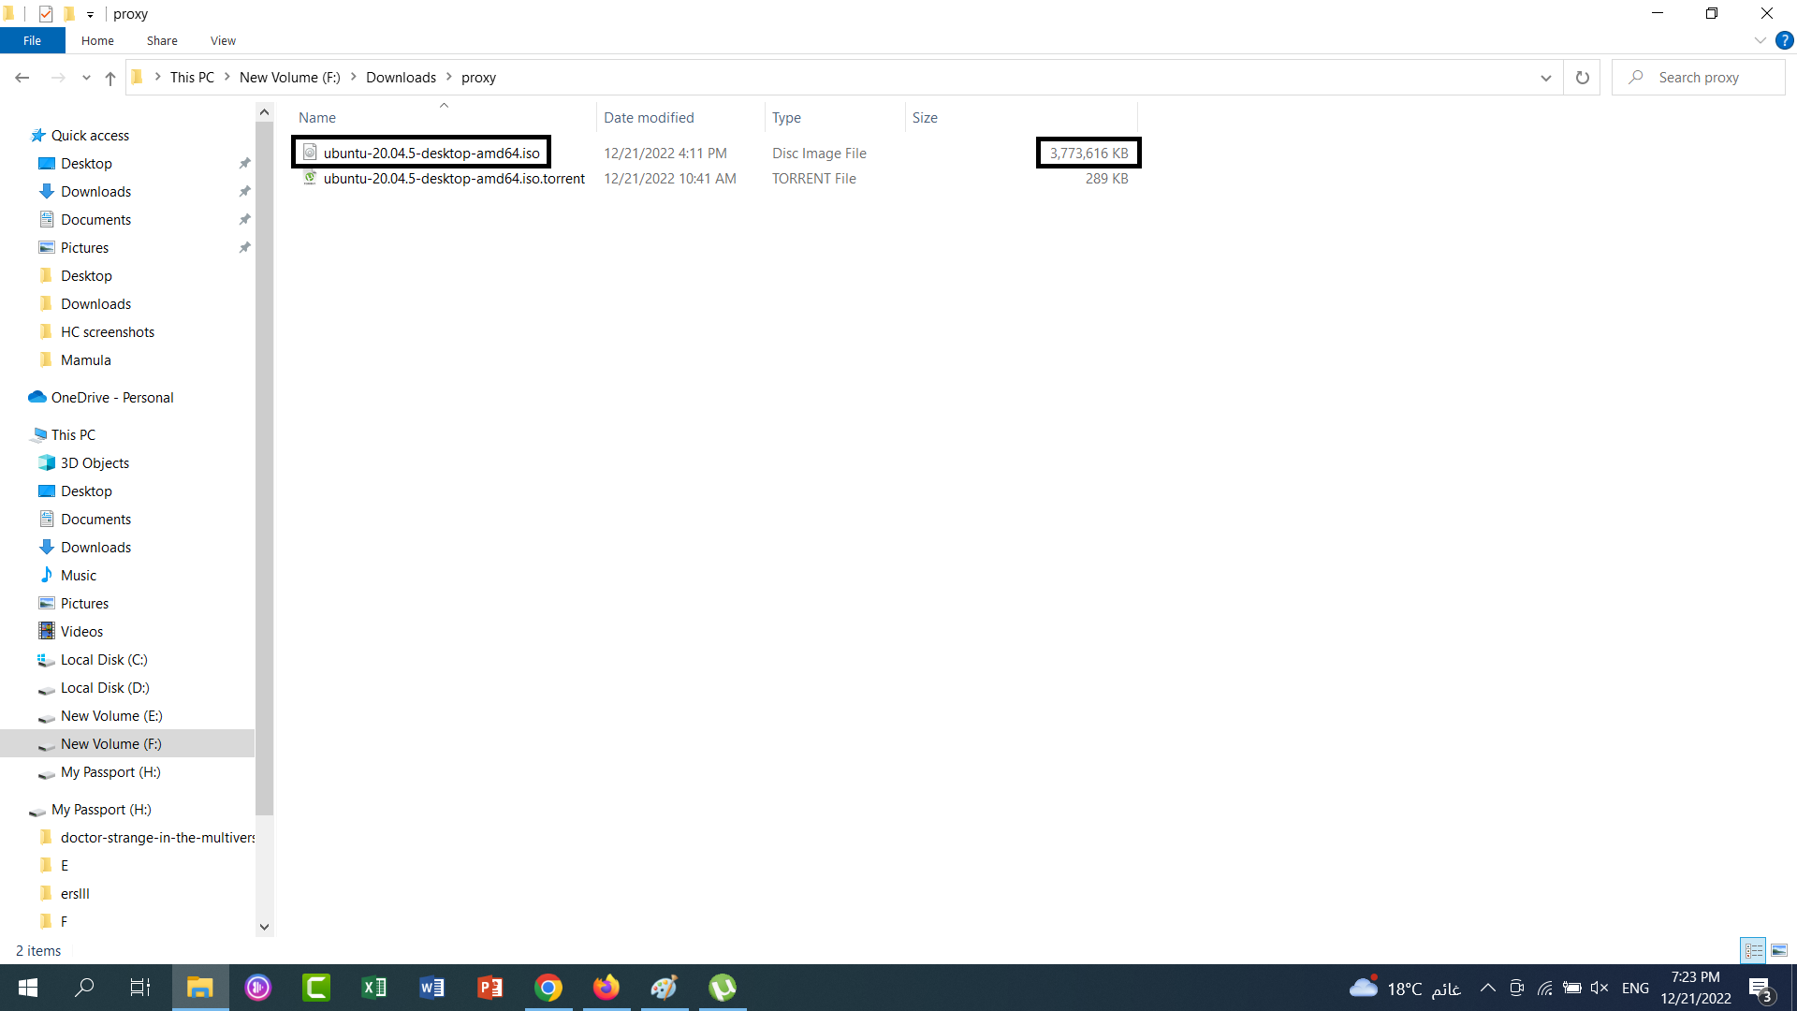
Task: Go up one folder level
Action: 110,78
